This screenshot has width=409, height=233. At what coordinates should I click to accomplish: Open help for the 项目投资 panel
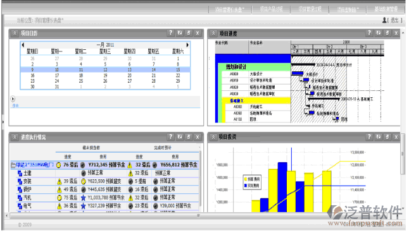click(369, 137)
